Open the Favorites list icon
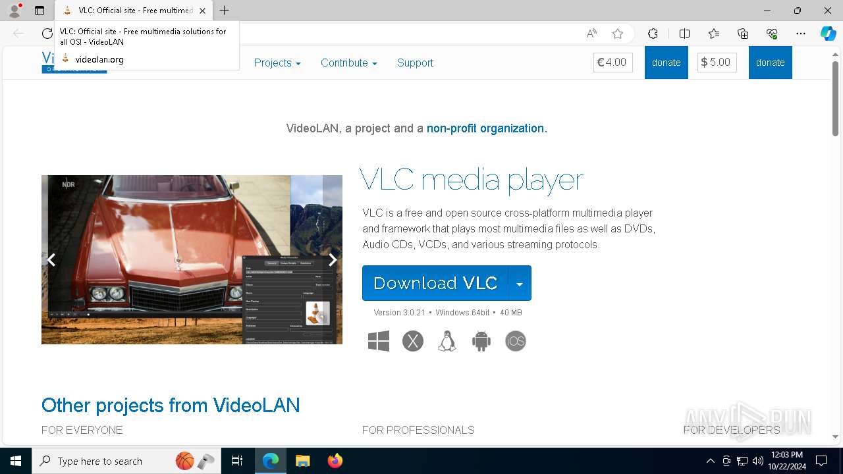 tap(714, 34)
